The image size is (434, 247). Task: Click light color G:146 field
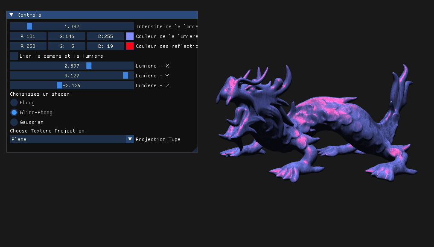[x=67, y=36]
